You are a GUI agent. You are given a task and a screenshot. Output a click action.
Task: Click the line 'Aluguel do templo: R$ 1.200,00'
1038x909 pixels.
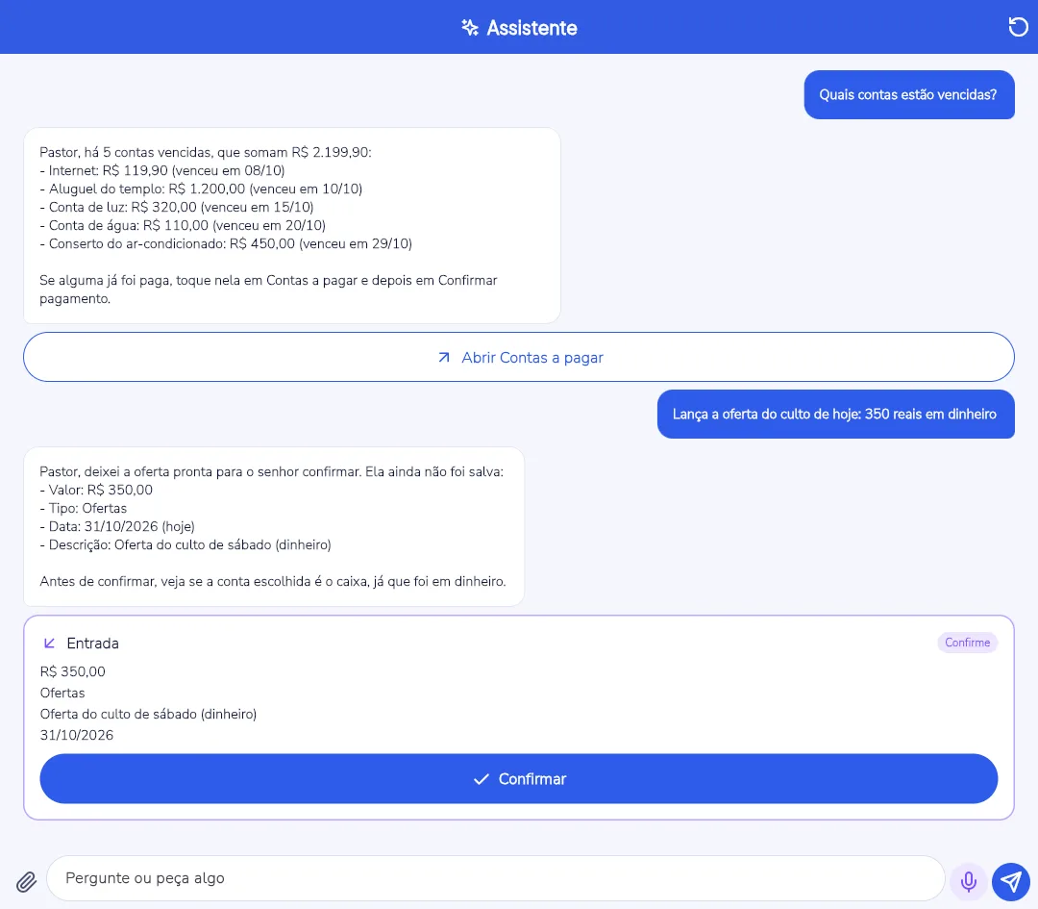click(201, 189)
